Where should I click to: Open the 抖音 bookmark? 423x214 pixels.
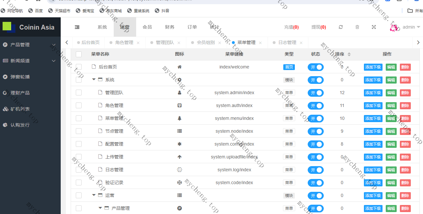coord(162,11)
